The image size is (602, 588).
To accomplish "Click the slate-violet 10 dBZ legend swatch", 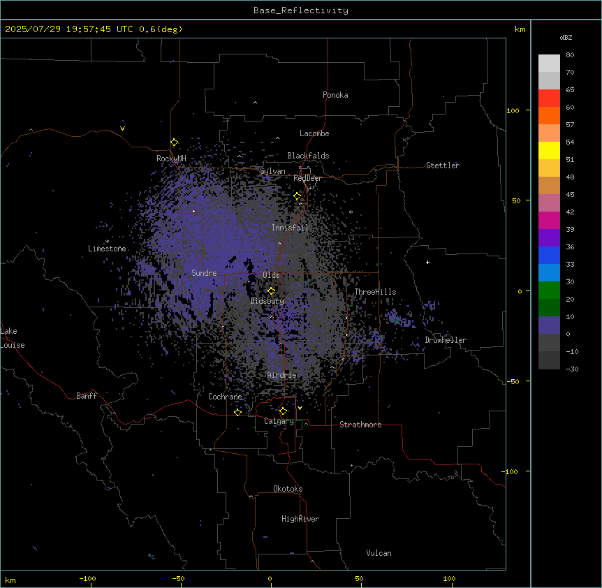I will coord(549,325).
